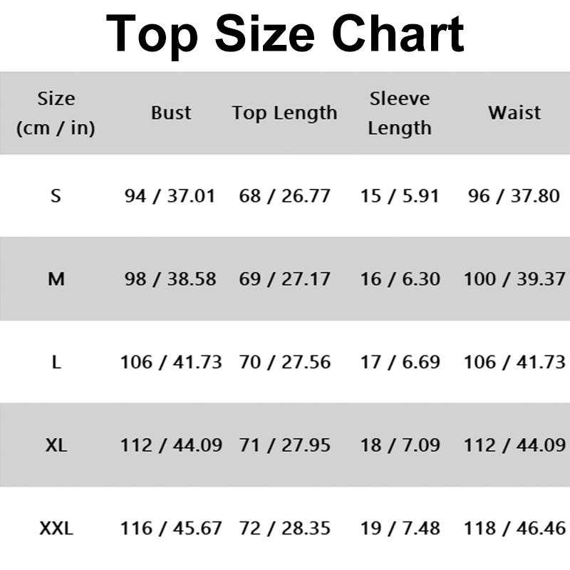
Task: Click the S size row label
Action: [56, 196]
